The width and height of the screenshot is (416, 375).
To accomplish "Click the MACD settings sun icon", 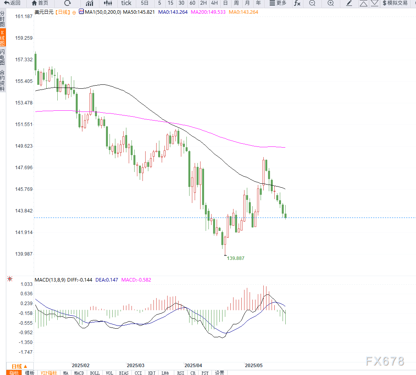I will tap(9, 279).
